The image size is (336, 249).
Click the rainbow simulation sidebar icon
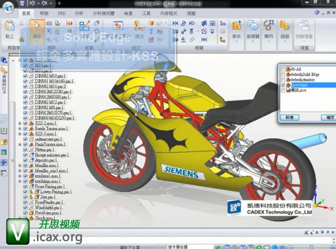(4, 152)
